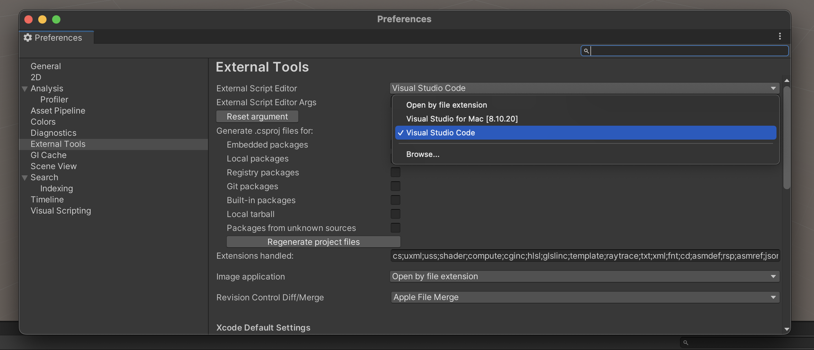This screenshot has height=350, width=814.
Task: Open the Image application dropdown
Action: 584,276
